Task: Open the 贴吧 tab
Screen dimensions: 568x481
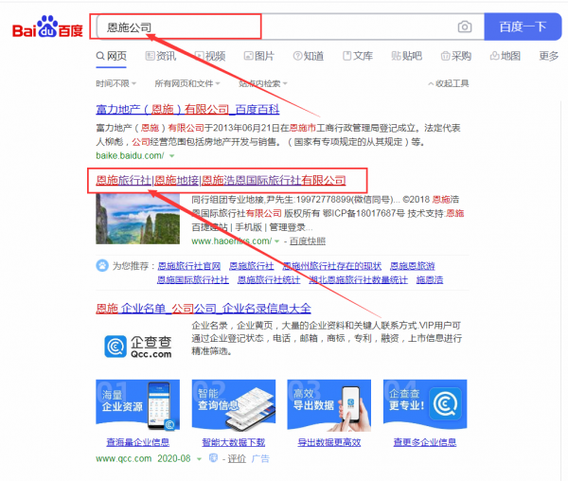Action: (404, 56)
